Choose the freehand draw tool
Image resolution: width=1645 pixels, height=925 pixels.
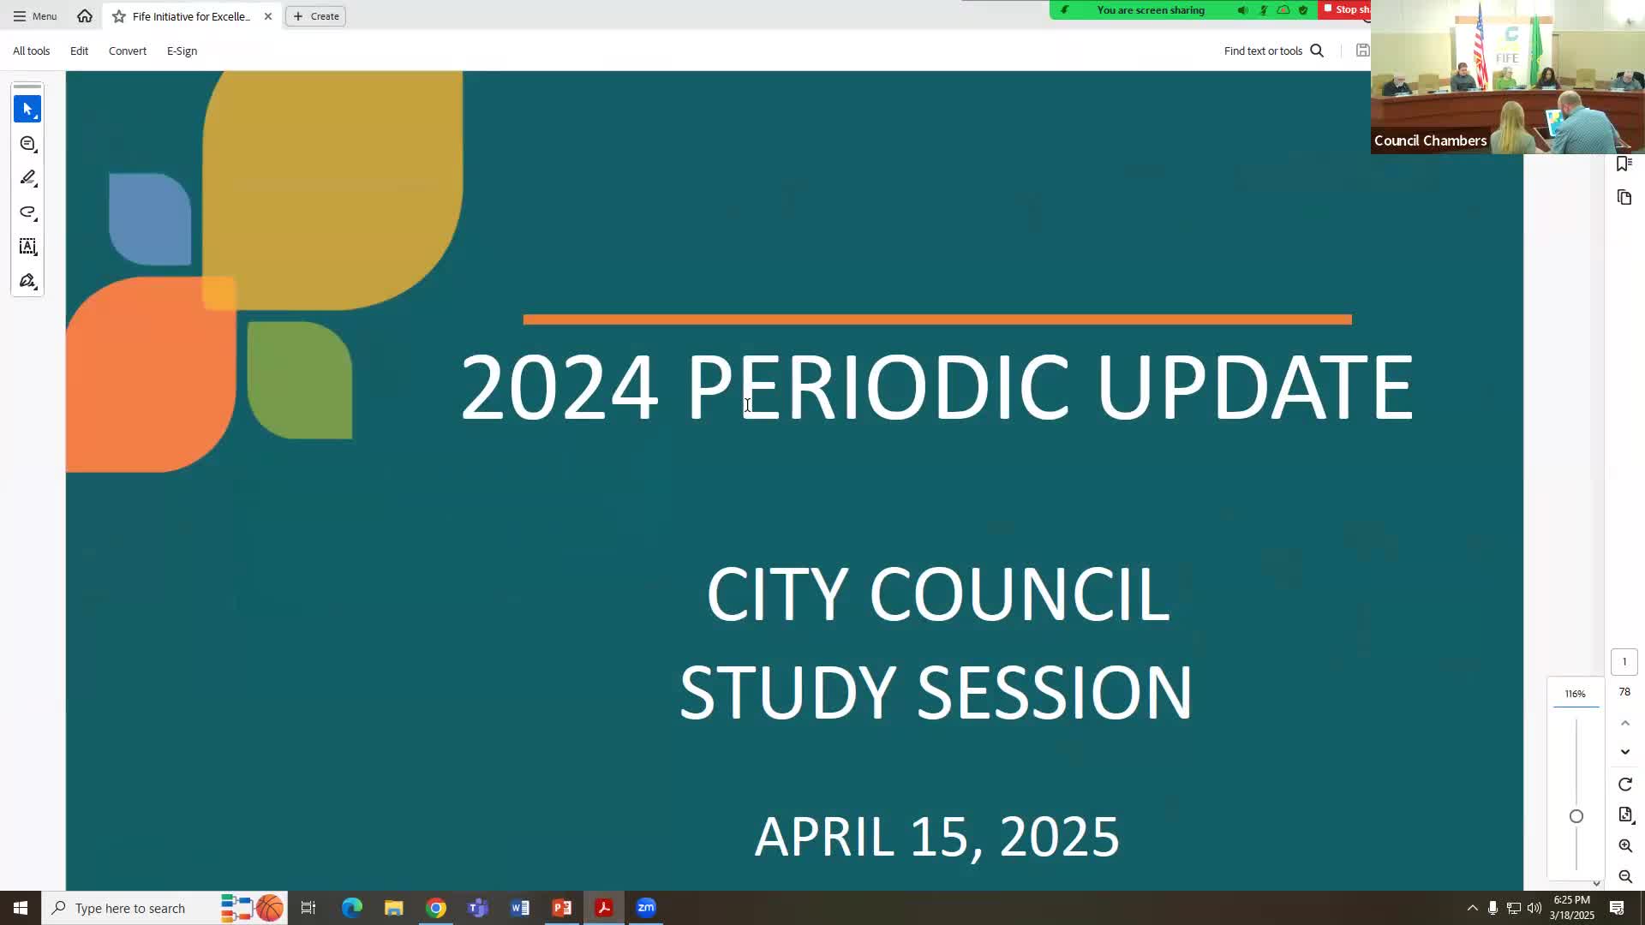27,212
